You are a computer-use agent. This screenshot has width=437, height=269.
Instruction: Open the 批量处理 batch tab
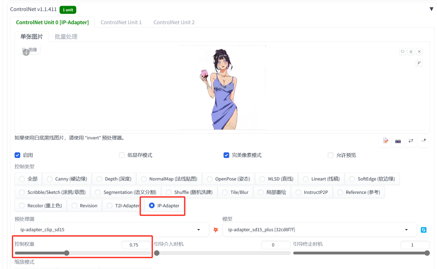pos(66,36)
